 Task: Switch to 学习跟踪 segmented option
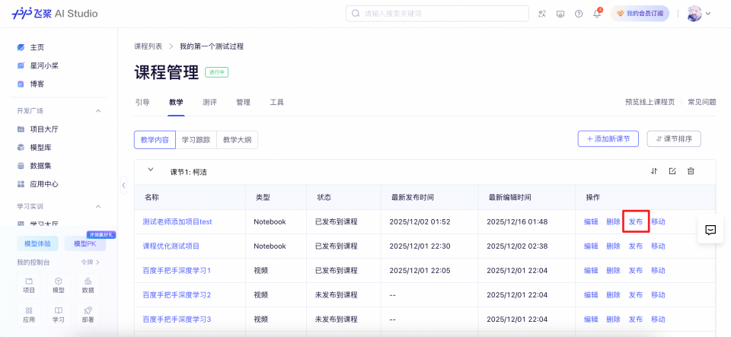click(196, 139)
